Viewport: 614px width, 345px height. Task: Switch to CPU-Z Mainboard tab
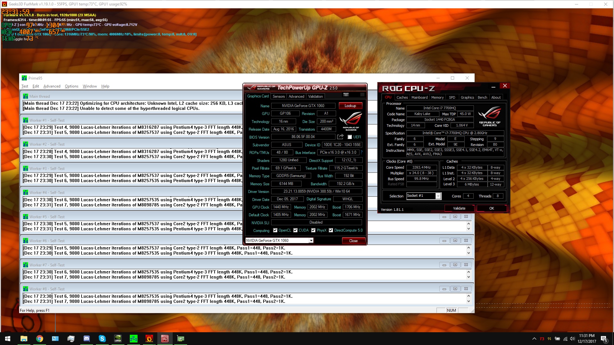[420, 97]
